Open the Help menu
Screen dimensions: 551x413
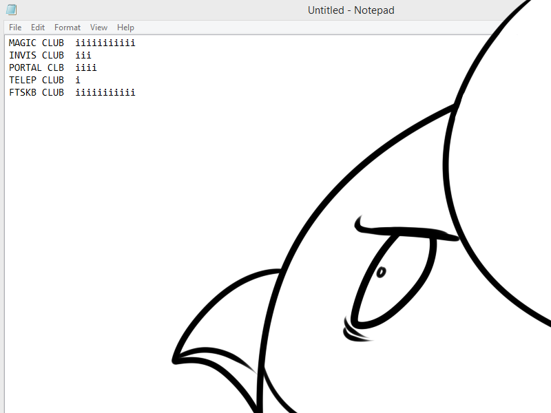(x=125, y=28)
